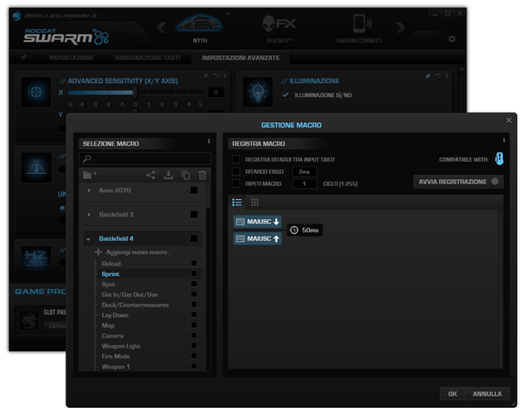Click the compatible mouse device icon
524x414 pixels.
pos(500,158)
